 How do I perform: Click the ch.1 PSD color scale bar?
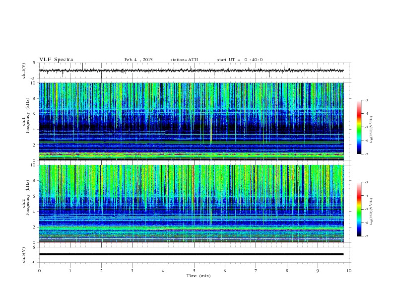pos(359,127)
